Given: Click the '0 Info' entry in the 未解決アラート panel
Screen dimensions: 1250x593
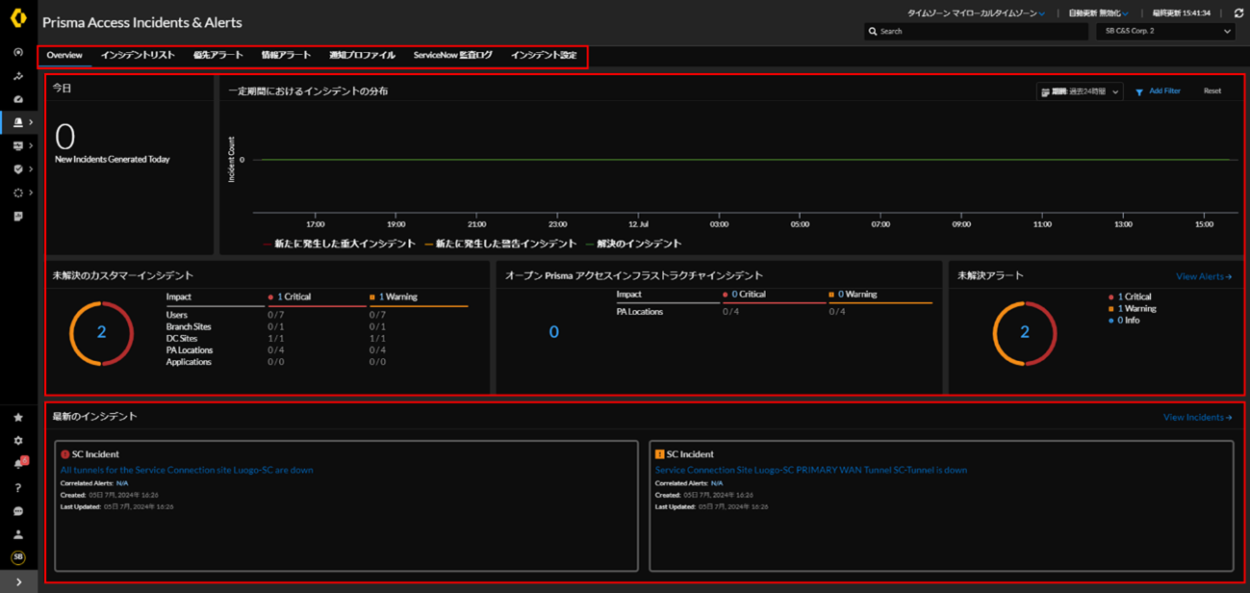Looking at the screenshot, I should 1124,321.
